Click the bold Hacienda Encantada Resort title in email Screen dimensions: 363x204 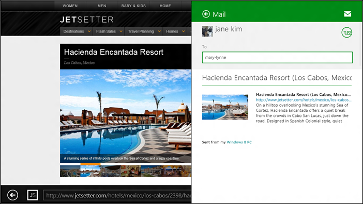coord(303,94)
